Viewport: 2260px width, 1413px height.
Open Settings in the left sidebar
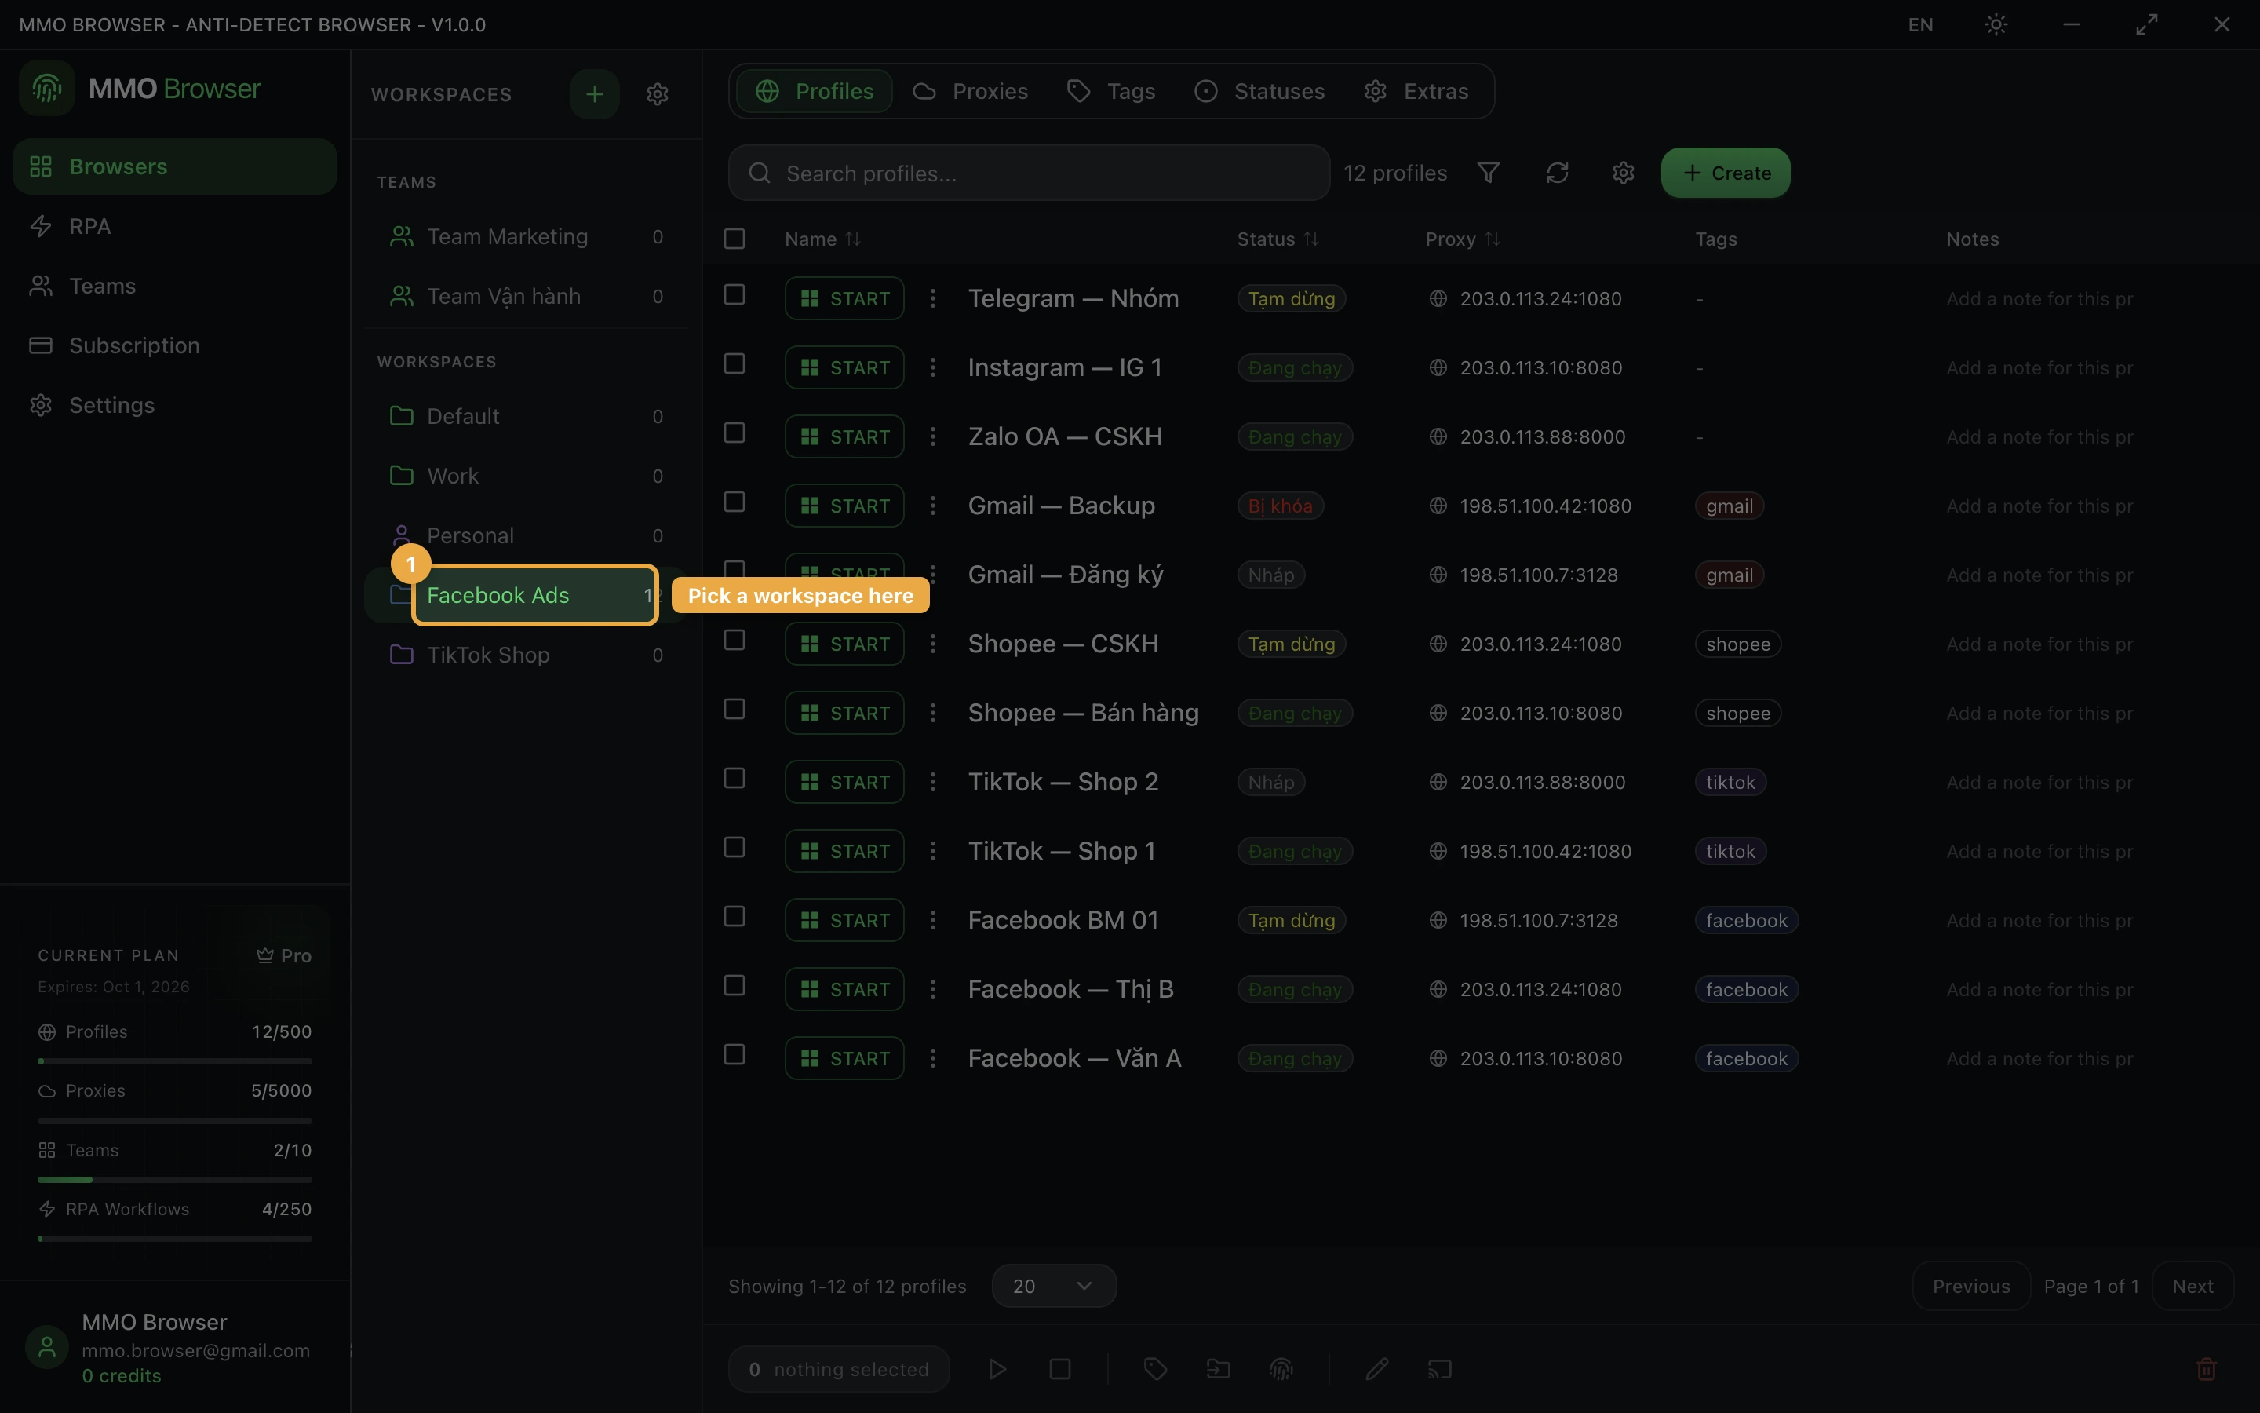pos(175,406)
